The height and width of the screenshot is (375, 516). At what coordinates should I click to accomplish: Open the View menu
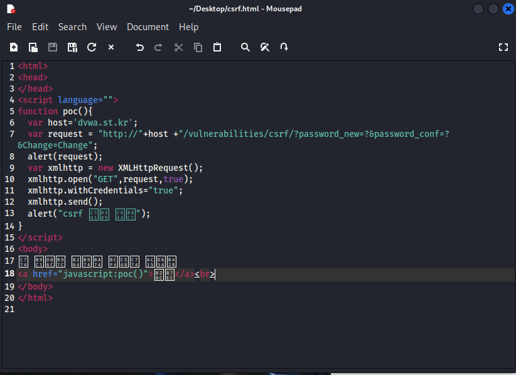pyautogui.click(x=107, y=27)
